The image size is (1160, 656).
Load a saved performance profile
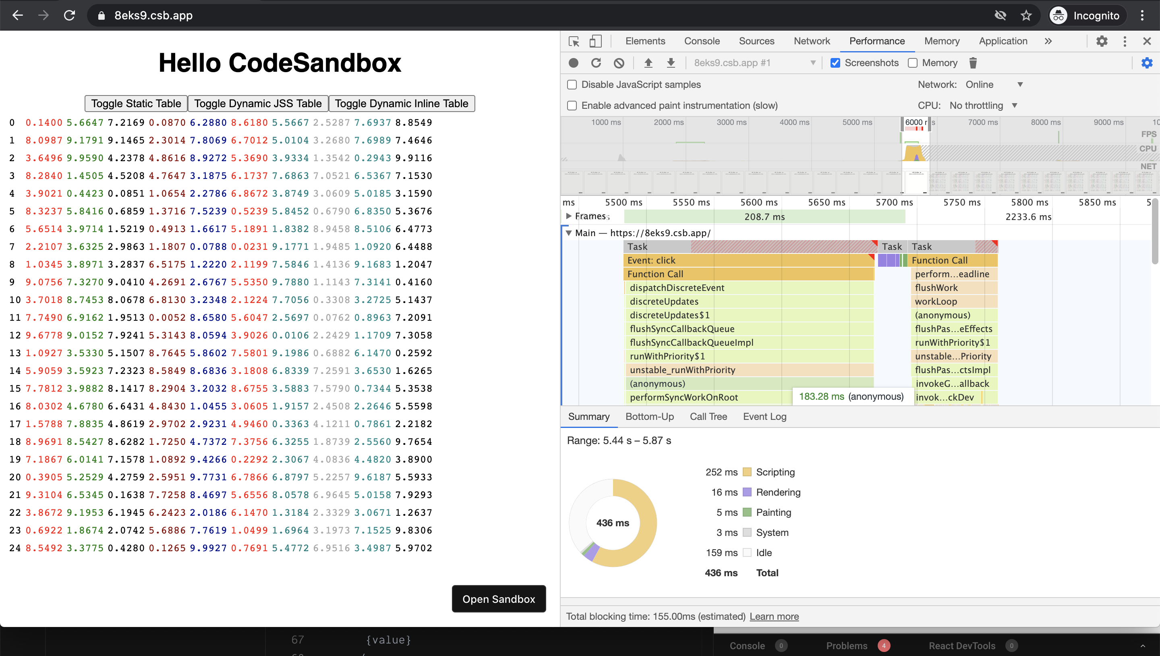648,62
